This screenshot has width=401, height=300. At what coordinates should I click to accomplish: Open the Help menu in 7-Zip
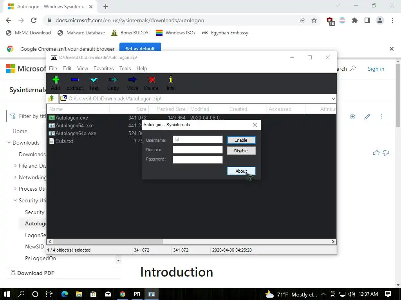(142, 68)
